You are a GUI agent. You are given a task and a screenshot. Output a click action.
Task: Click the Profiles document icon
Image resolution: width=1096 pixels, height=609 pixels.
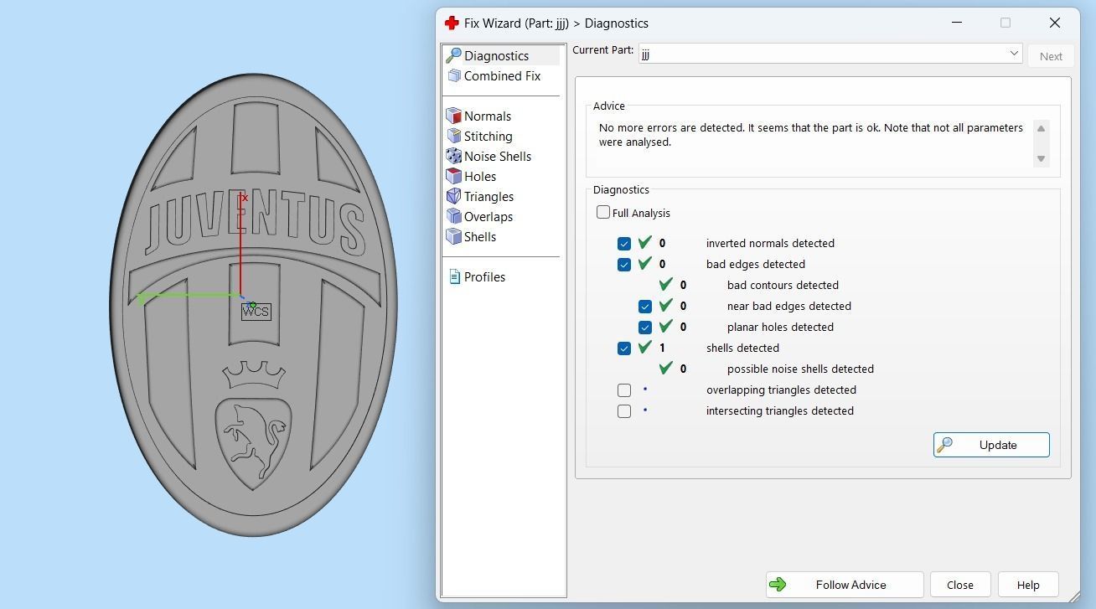(x=454, y=276)
